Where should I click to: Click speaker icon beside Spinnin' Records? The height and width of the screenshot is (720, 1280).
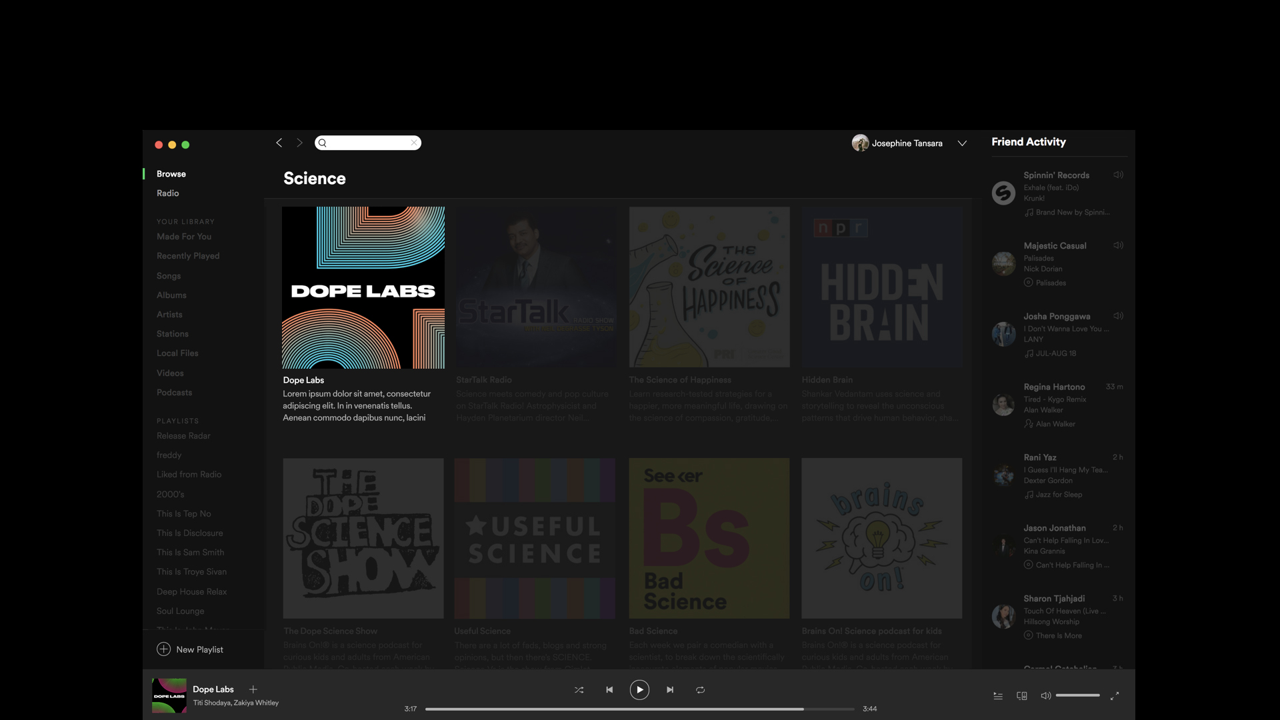1118,175
